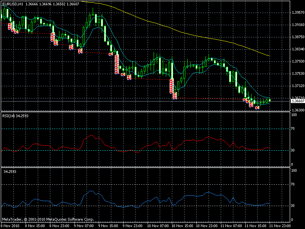The width and height of the screenshot is (305, 229).
Task: Click the 8 Nov 15:00 time axis label
Action: (x=35, y=226)
